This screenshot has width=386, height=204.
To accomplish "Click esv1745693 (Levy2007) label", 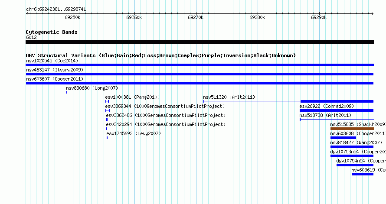I will (x=134, y=133).
